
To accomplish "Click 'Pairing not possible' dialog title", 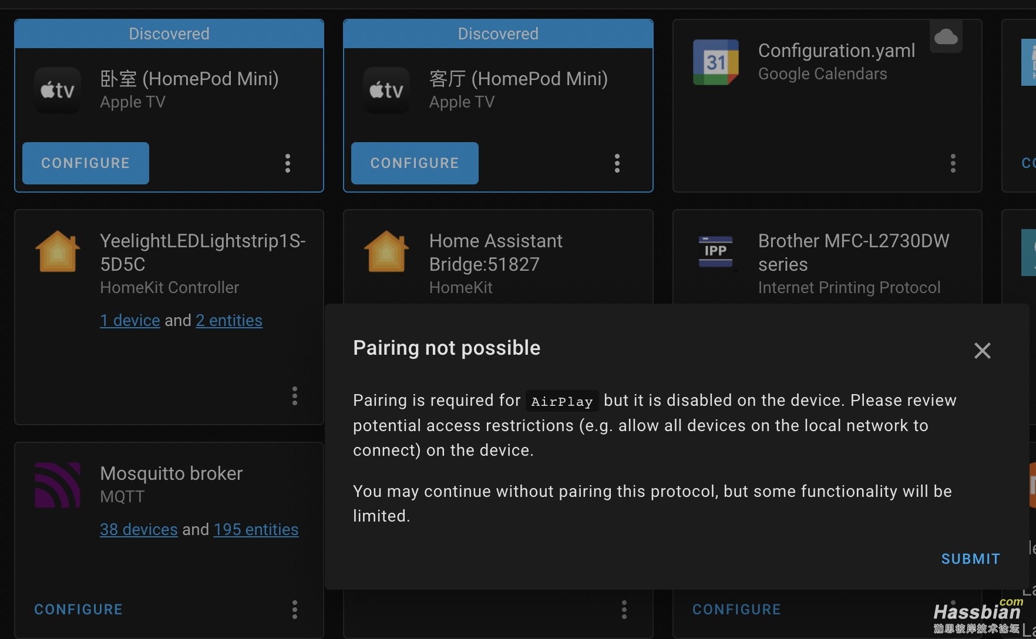I will coord(446,348).
